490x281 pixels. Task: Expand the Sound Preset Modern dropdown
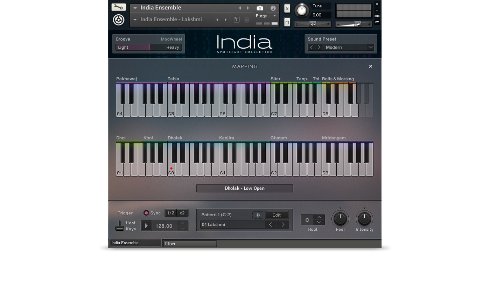(x=370, y=47)
